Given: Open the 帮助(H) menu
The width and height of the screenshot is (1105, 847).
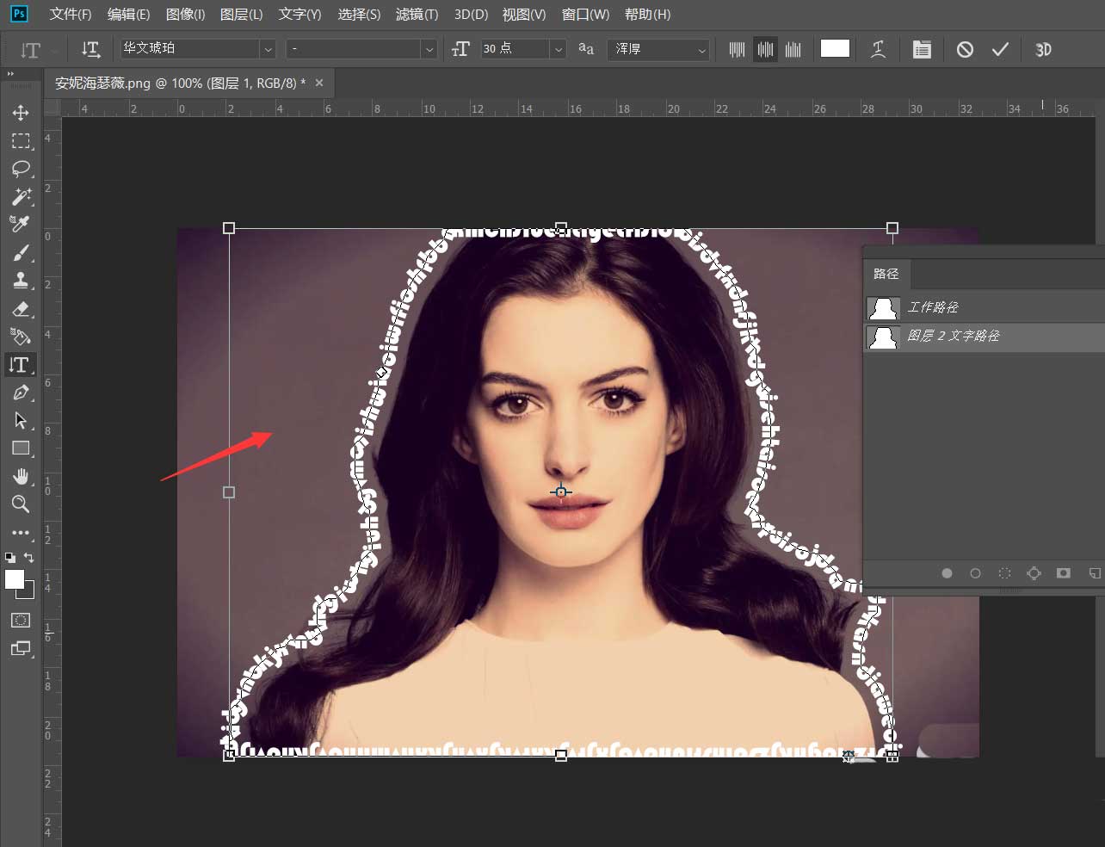Looking at the screenshot, I should click(x=647, y=14).
